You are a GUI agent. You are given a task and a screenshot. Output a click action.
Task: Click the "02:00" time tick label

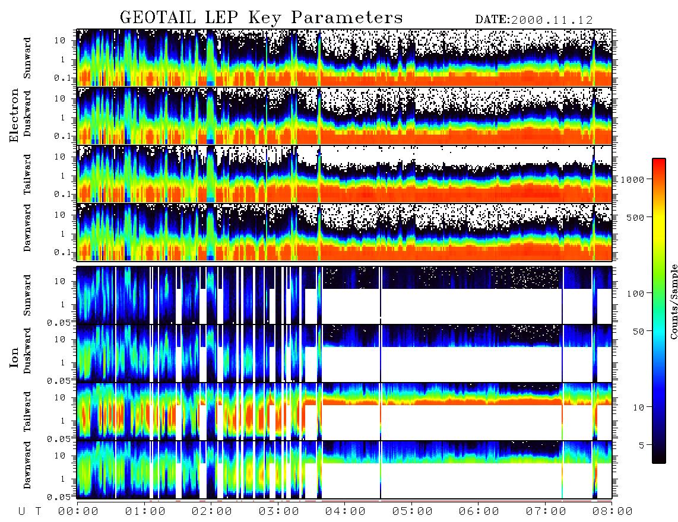coord(212,511)
